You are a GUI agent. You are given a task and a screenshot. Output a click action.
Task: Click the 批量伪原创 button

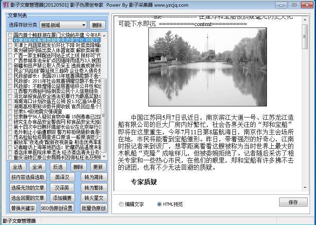tap(93, 208)
